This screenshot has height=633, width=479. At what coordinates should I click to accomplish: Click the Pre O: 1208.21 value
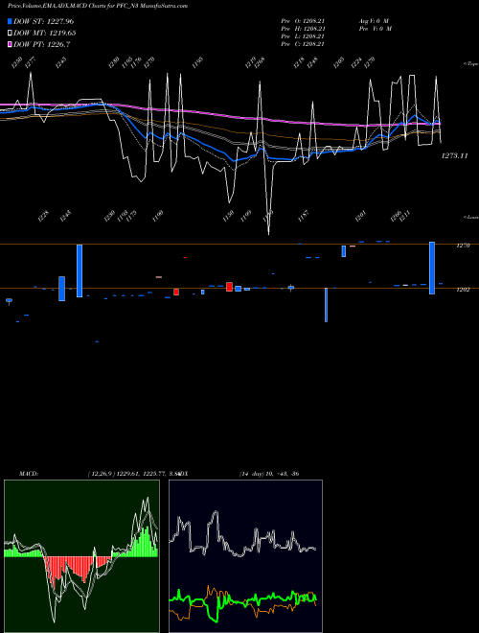click(303, 20)
